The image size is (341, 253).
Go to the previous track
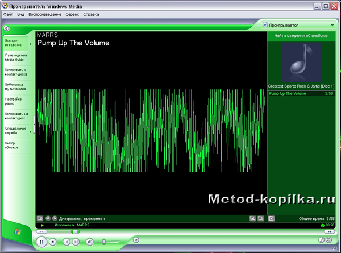point(66,242)
